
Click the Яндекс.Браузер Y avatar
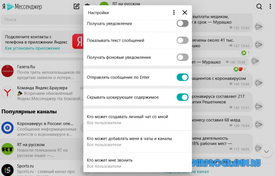point(7,92)
